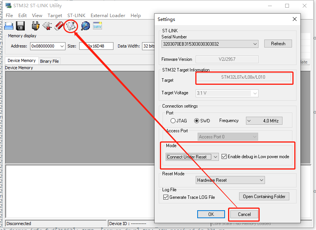Open the Data Width combo box
This screenshot has height=230, width=316.
pos(148,46)
